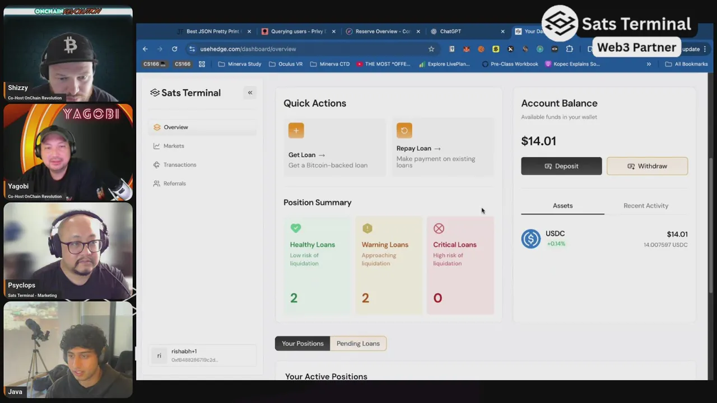Open the Repay Loan action
Viewport: 717px width, 403px height.
click(443, 147)
